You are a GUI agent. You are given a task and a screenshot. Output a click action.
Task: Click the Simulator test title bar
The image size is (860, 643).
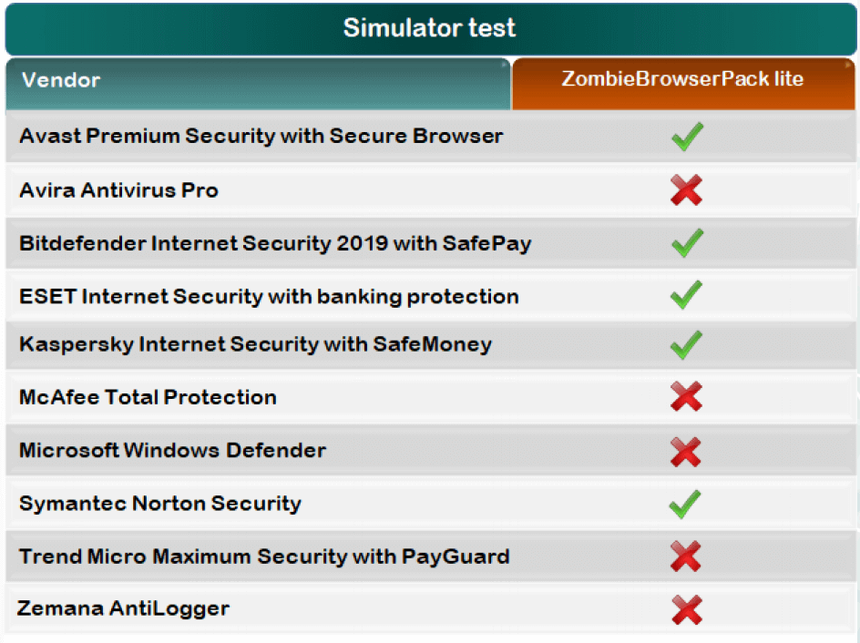click(x=429, y=28)
